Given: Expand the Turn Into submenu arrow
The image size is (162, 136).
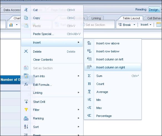Looking at the screenshot, I should point(79,76).
